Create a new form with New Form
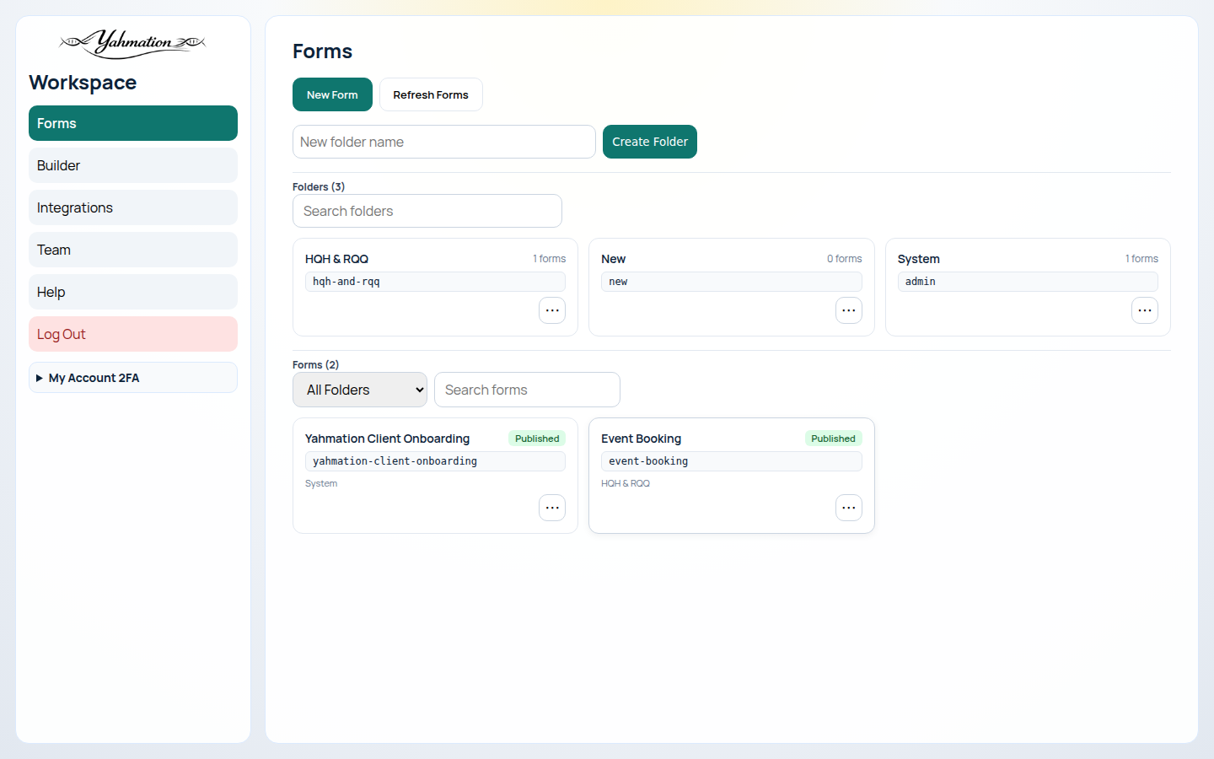This screenshot has height=759, width=1214. [332, 94]
